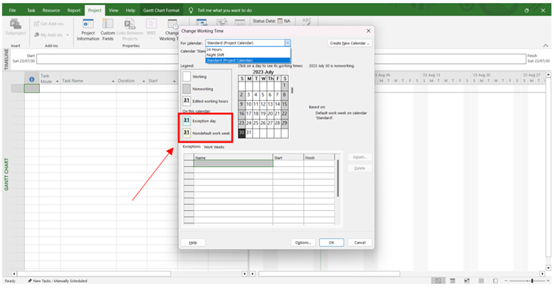Click the Subproject insert icon

pyautogui.click(x=15, y=24)
